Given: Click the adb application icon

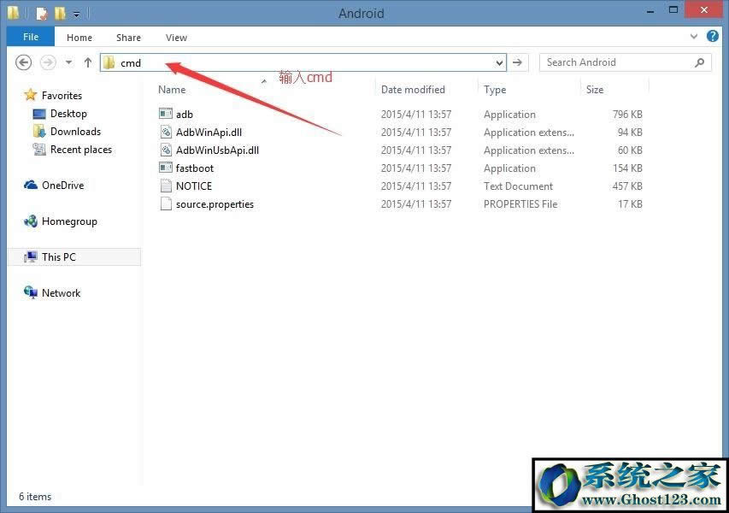Looking at the screenshot, I should [x=166, y=115].
